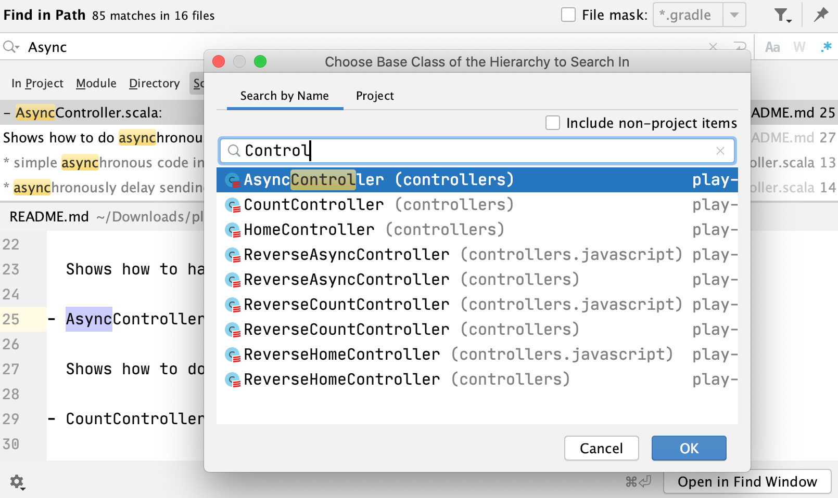Image resolution: width=838 pixels, height=498 pixels.
Task: Clear the Control search field
Action: [x=720, y=151]
